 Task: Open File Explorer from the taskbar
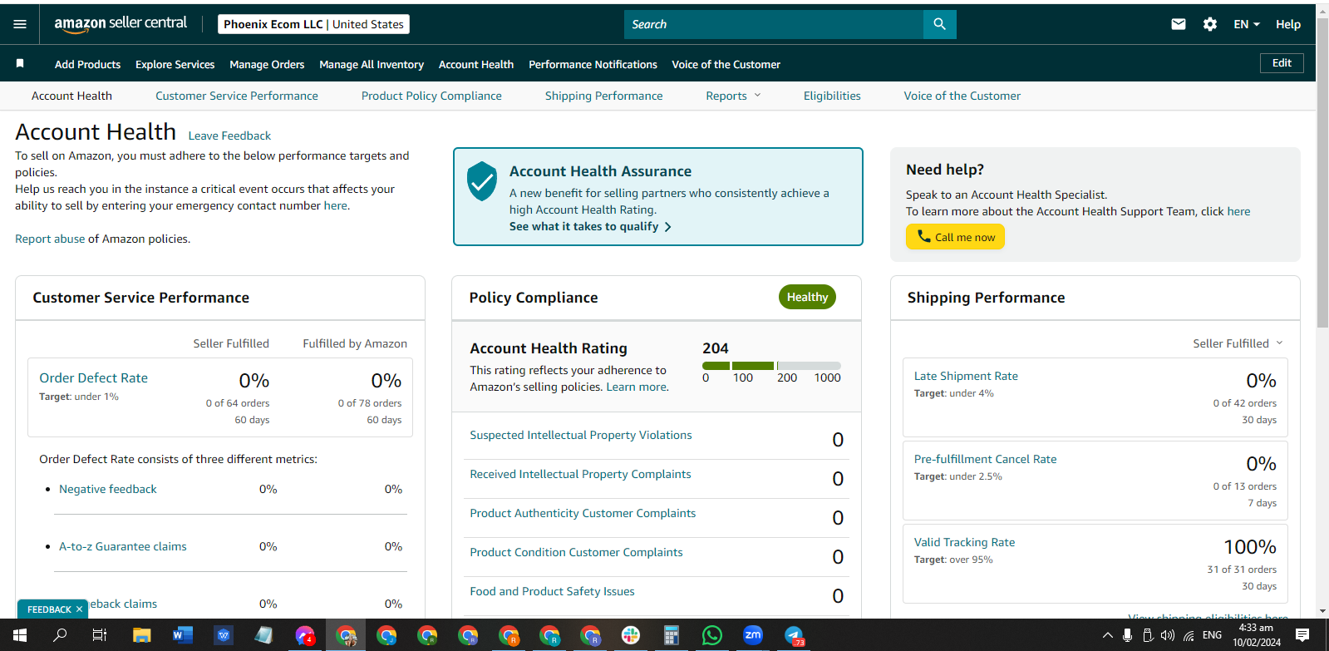[141, 635]
